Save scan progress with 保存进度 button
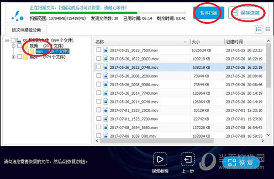The image size is (274, 179). [246, 13]
